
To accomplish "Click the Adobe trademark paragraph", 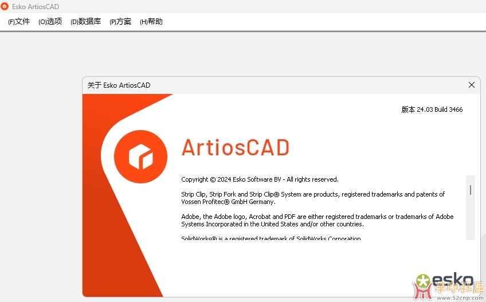I will pos(317,221).
